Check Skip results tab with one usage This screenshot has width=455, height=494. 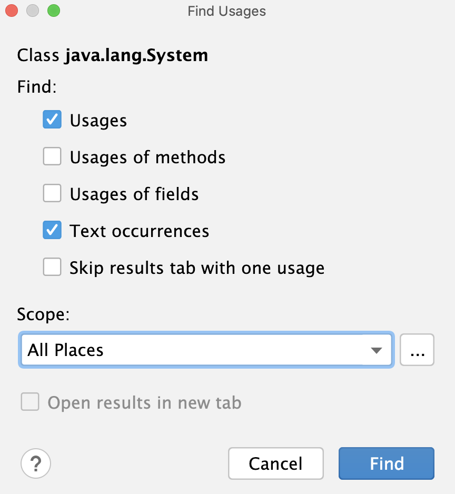coord(52,267)
